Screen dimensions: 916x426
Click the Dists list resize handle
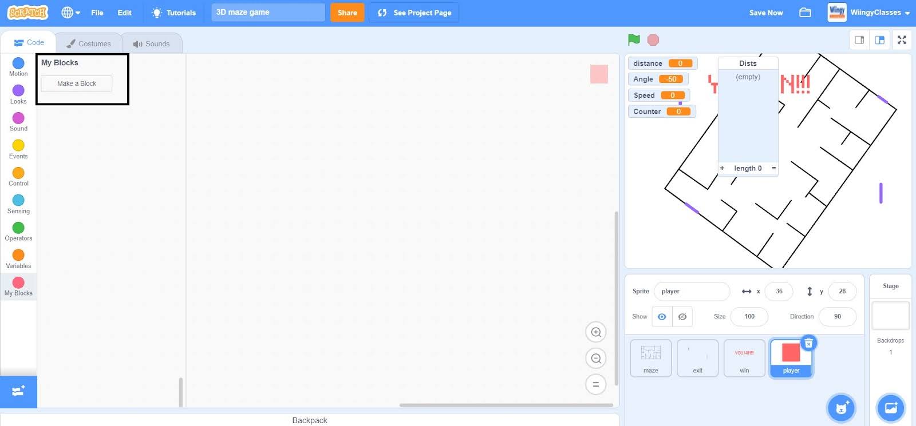coord(773,168)
